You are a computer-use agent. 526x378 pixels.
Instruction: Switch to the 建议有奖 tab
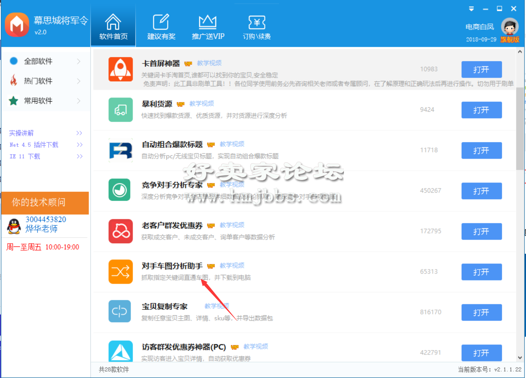pos(161,27)
